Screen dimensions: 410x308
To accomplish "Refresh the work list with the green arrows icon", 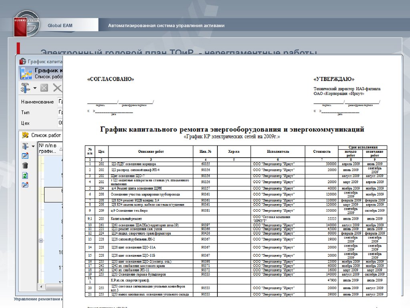I will (x=25, y=175).
